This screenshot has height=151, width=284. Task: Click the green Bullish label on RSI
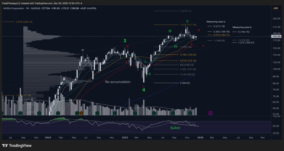(x=175, y=128)
